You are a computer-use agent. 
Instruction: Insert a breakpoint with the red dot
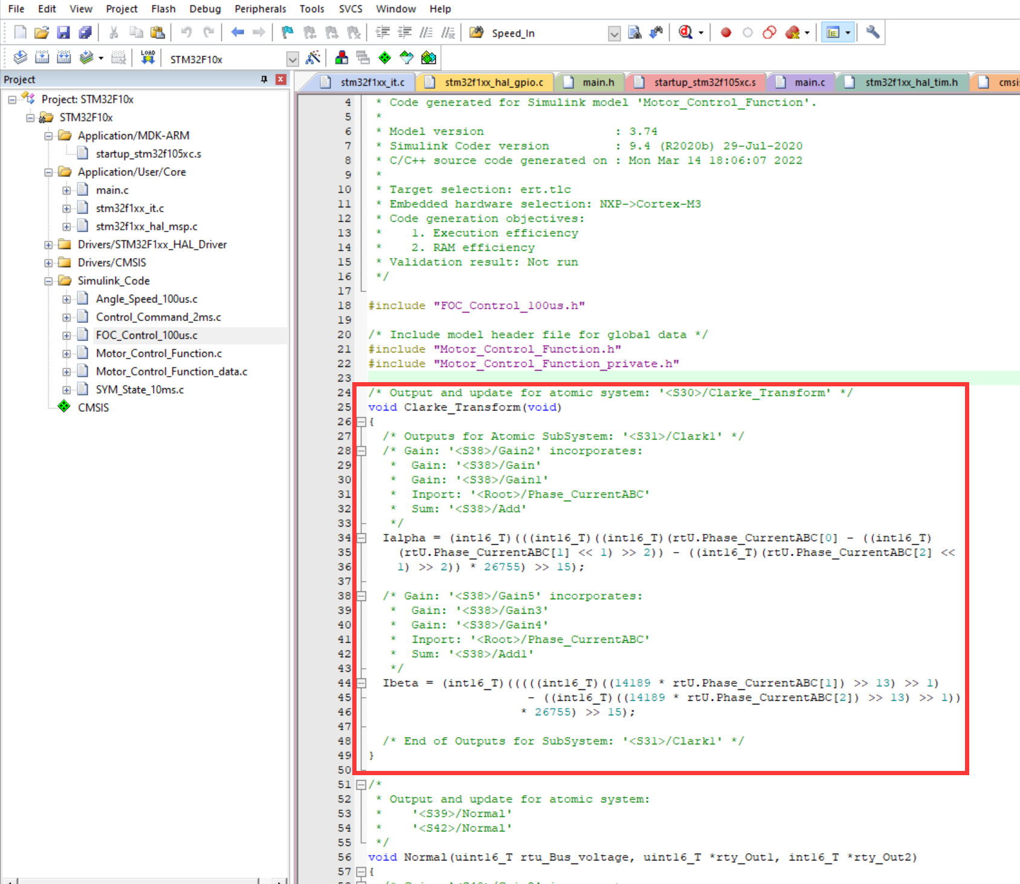tap(726, 33)
